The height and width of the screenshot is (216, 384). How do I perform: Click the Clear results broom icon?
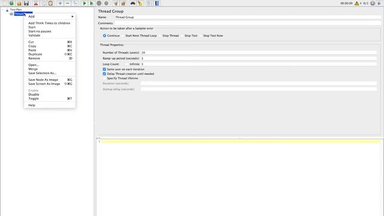pyautogui.click(x=116, y=3)
